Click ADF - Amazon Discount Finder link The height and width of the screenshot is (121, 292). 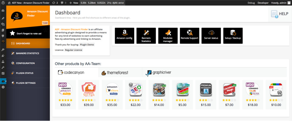pyautogui.click(x=72, y=29)
